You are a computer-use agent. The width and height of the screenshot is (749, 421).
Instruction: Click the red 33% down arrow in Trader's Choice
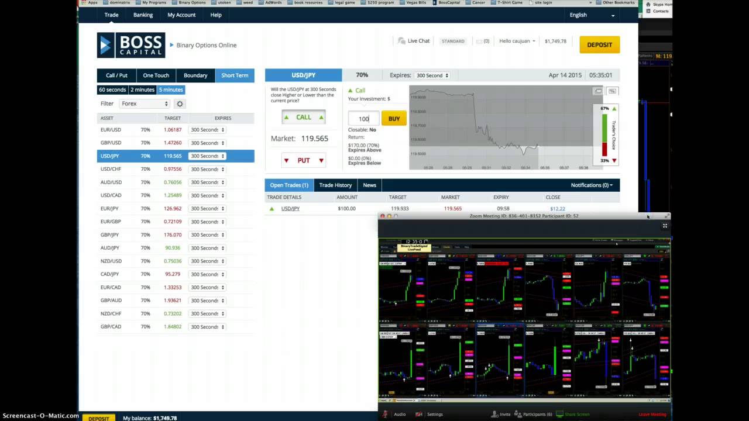point(614,160)
